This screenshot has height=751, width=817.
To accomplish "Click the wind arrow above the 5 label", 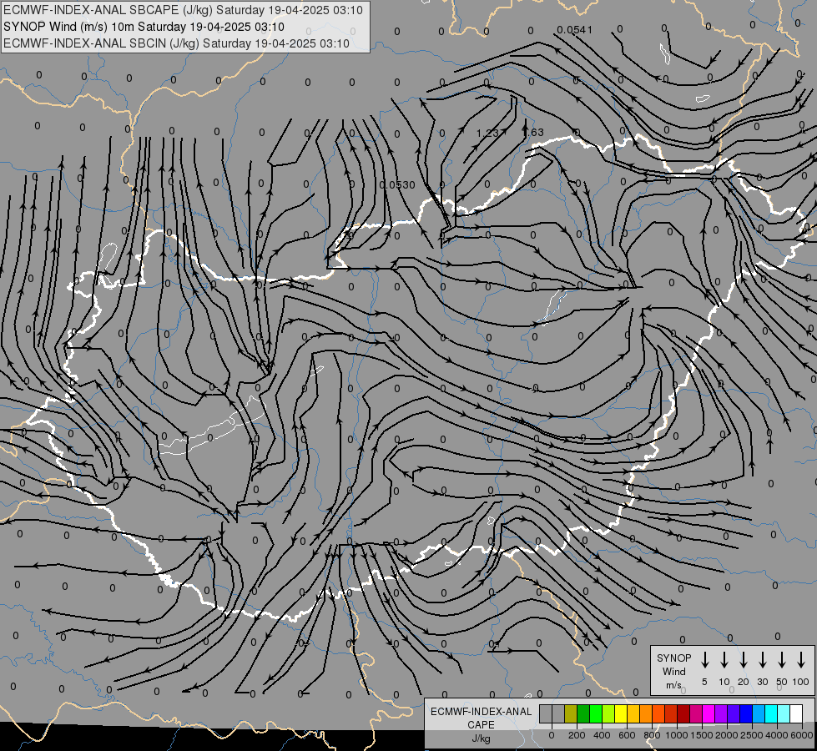I will [x=704, y=660].
